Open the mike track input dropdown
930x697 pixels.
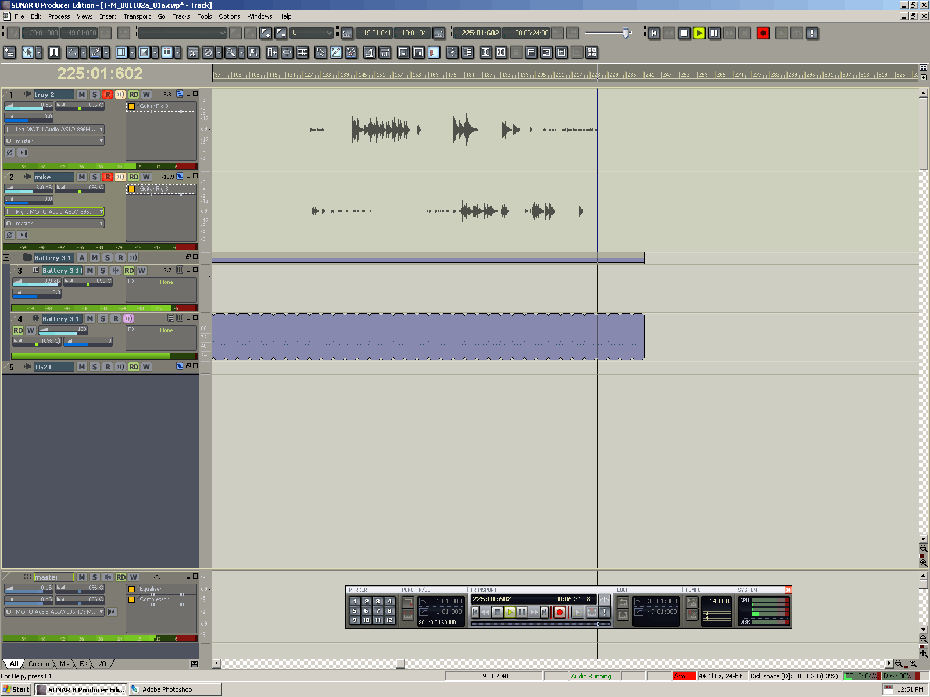click(101, 212)
